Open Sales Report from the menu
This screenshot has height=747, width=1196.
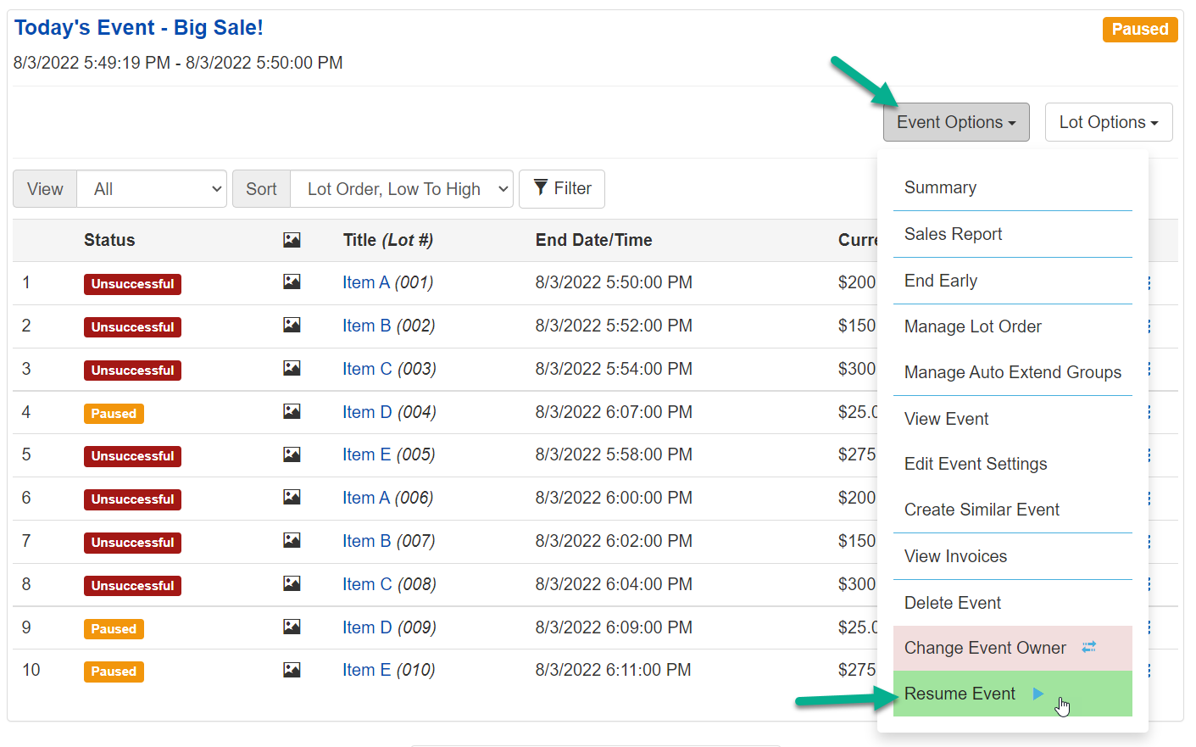click(x=1013, y=234)
